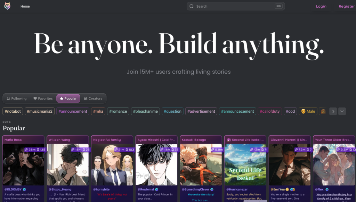Open the Home link in top bar

coord(25,6)
